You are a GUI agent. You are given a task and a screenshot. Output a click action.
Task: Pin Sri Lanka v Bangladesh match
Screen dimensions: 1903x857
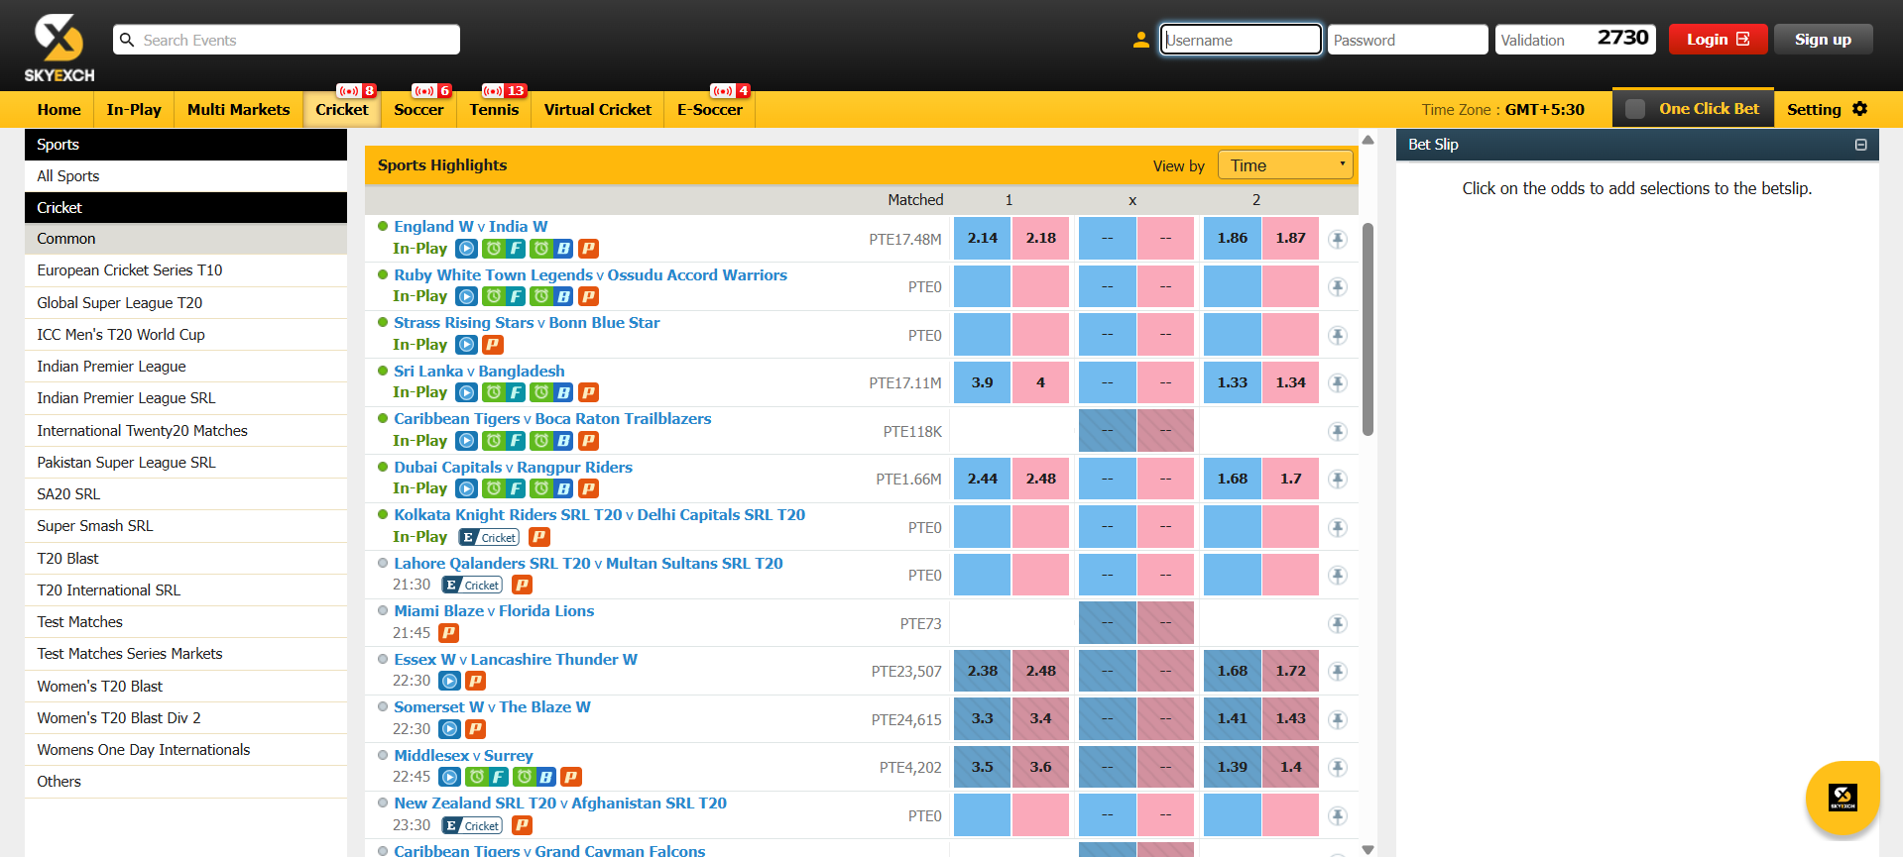click(1338, 383)
